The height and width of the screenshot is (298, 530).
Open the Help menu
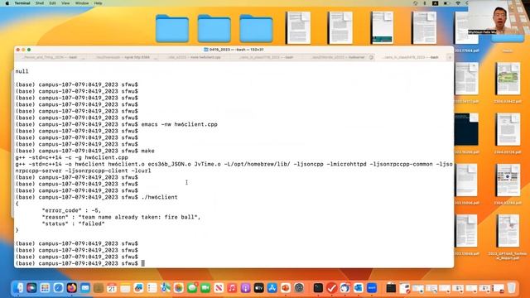coord(98,3)
